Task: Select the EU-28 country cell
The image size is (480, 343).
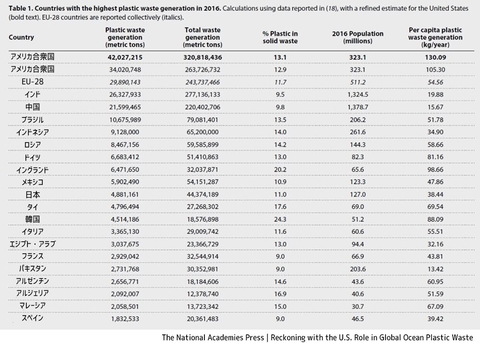Action: click(33, 82)
